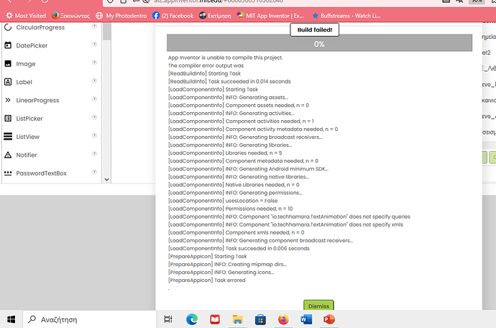Screen dimensions: 496x328
Task: Open Task View from taskbar
Action: click(168, 319)
